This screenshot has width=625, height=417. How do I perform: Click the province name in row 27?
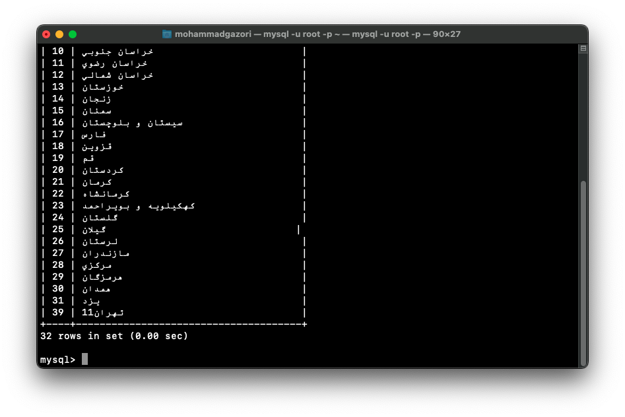pos(106,253)
